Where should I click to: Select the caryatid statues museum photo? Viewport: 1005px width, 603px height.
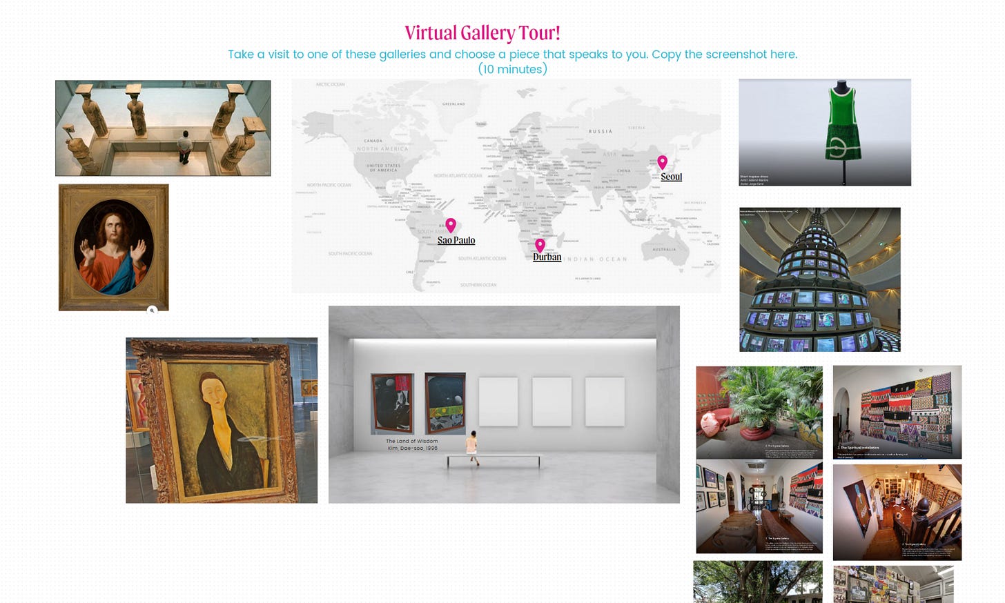pyautogui.click(x=163, y=128)
